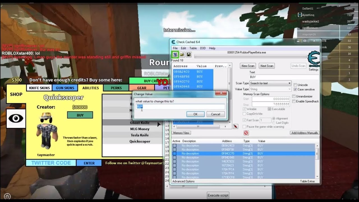Select the address table row 170A7FC4

(x=244, y=169)
